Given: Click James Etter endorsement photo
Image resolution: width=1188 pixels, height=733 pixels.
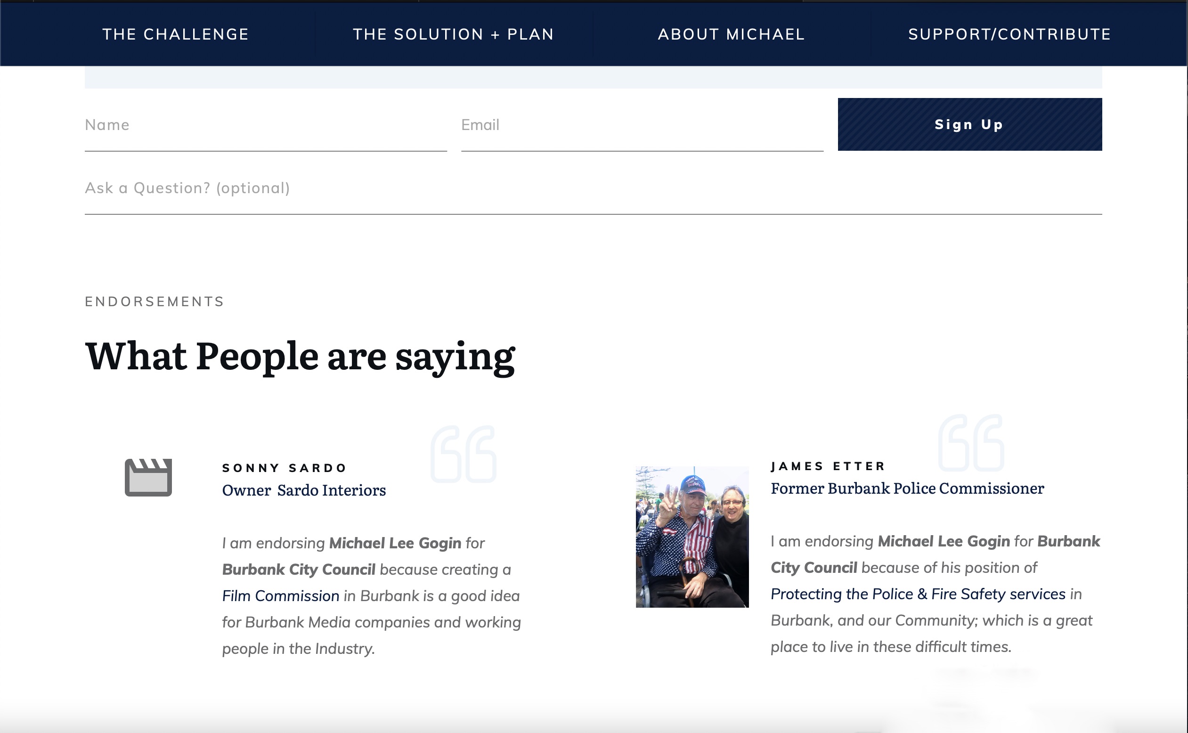Looking at the screenshot, I should pos(692,537).
